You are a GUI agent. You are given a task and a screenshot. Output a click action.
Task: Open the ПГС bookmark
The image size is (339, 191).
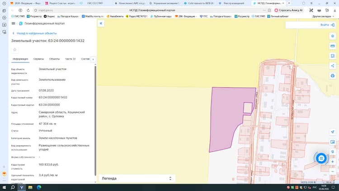pos(204,16)
